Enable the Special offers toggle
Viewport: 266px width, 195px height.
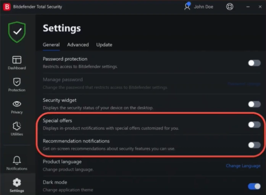(254, 124)
